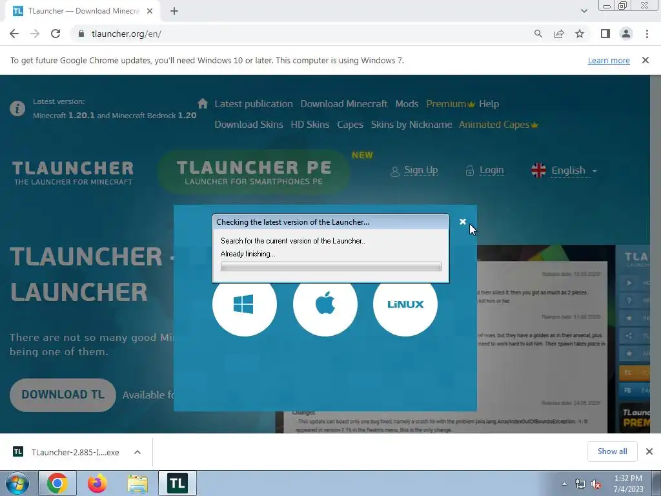Expand options chevron for downloaded exe
Viewport: 661px width, 496px height.
click(137, 452)
